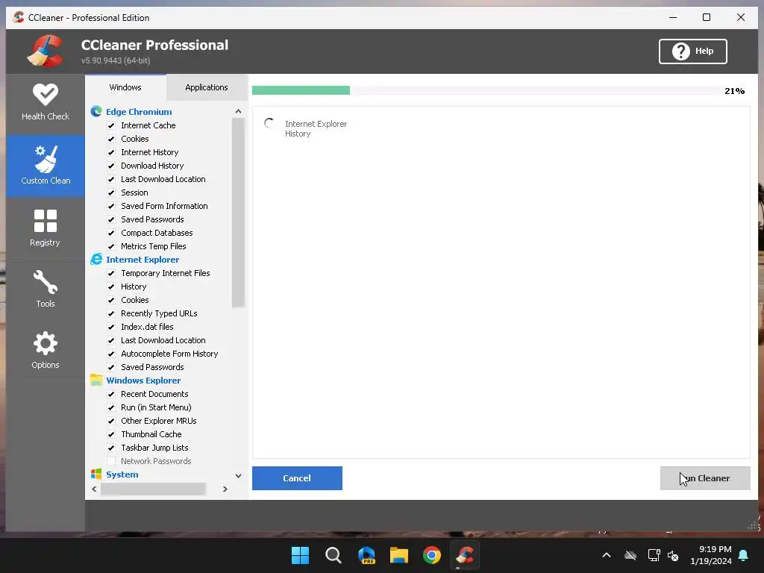Show hidden icons in the system tray
The height and width of the screenshot is (573, 764).
[x=607, y=555]
